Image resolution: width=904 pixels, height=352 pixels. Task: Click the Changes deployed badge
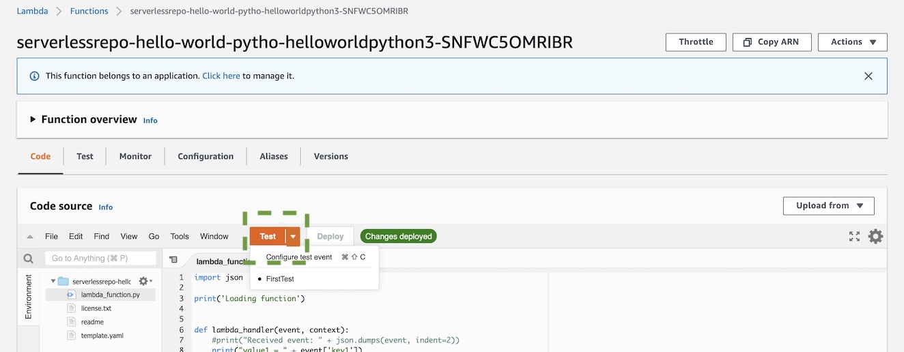pyautogui.click(x=399, y=237)
